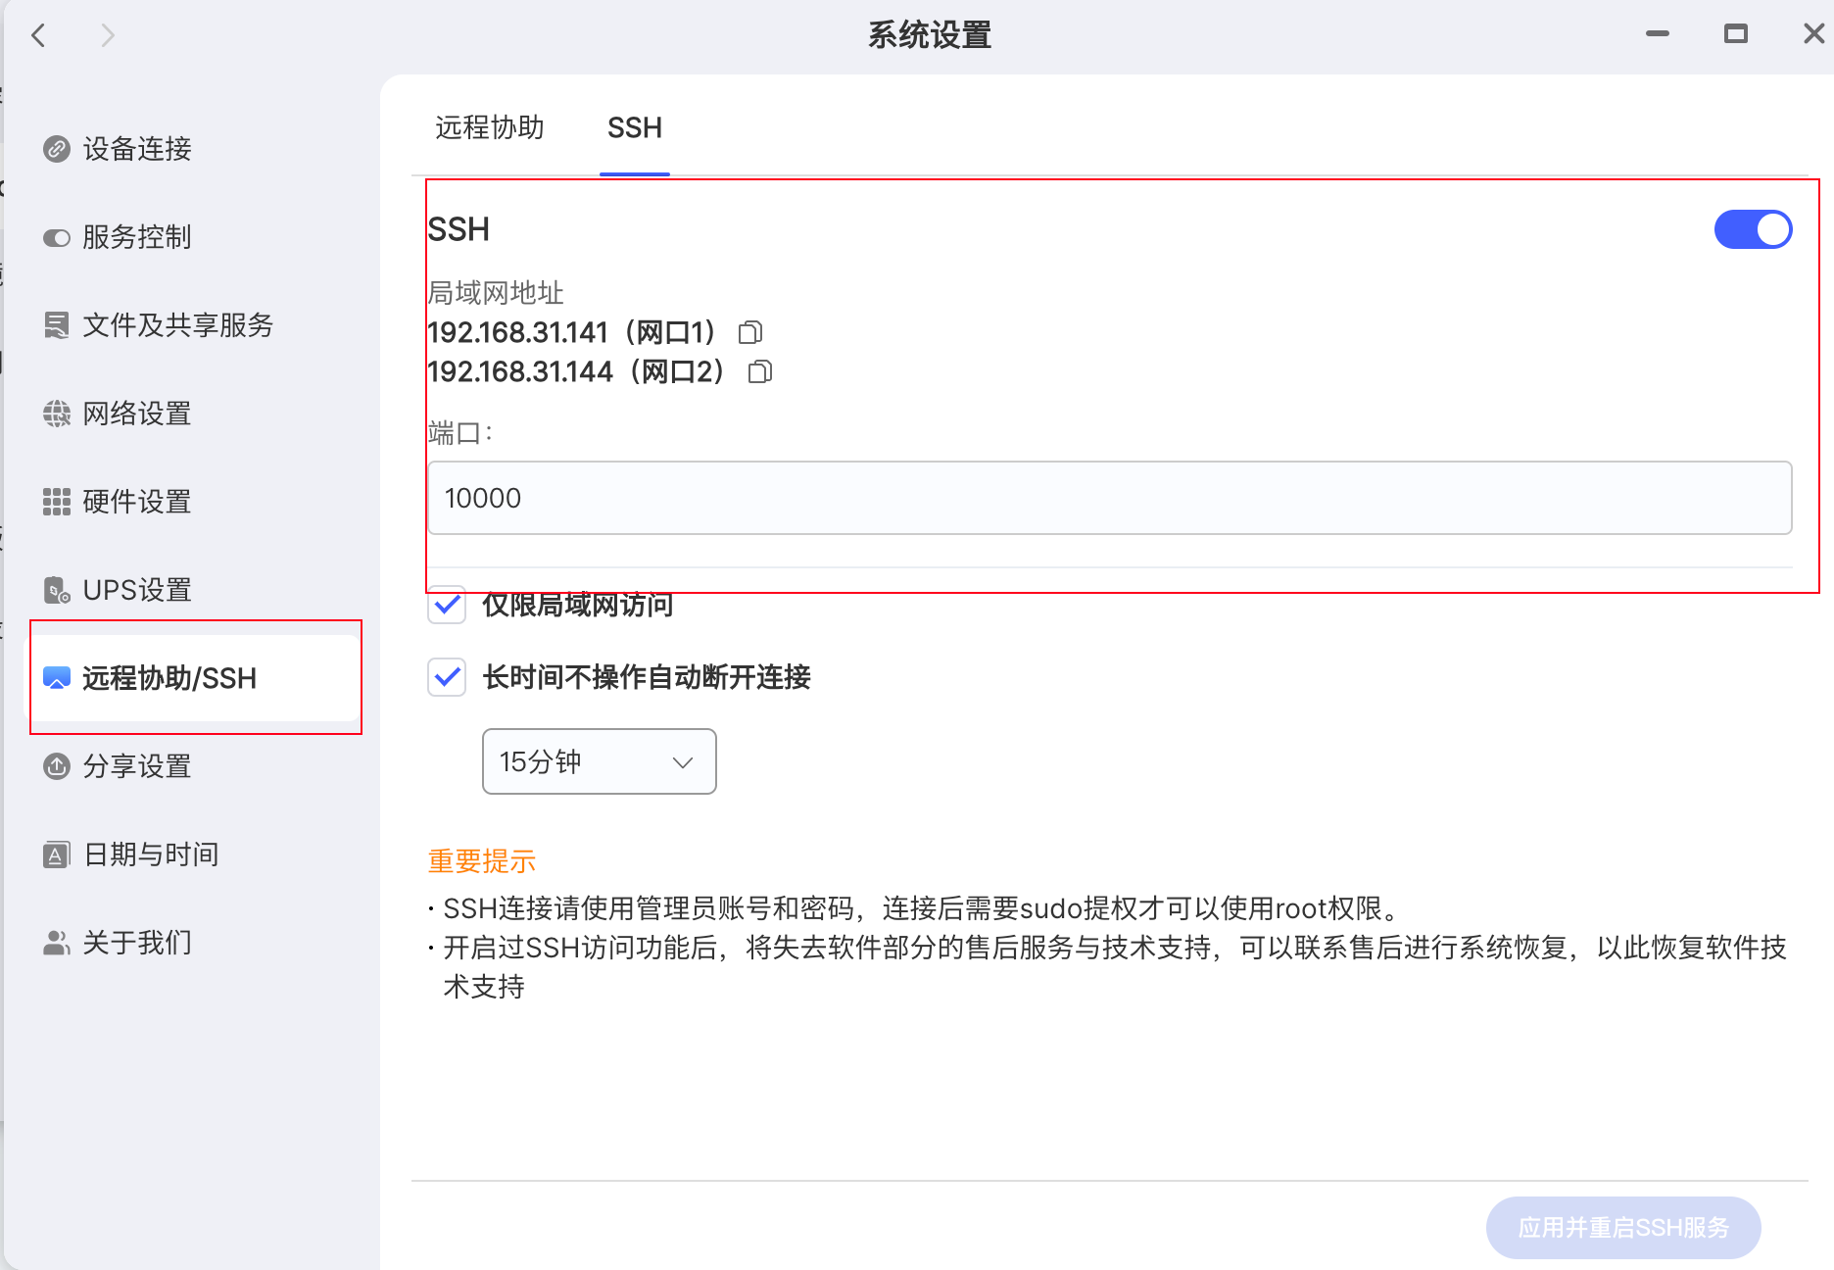Open 关于我们 page
This screenshot has width=1834, height=1270.
pyautogui.click(x=135, y=942)
